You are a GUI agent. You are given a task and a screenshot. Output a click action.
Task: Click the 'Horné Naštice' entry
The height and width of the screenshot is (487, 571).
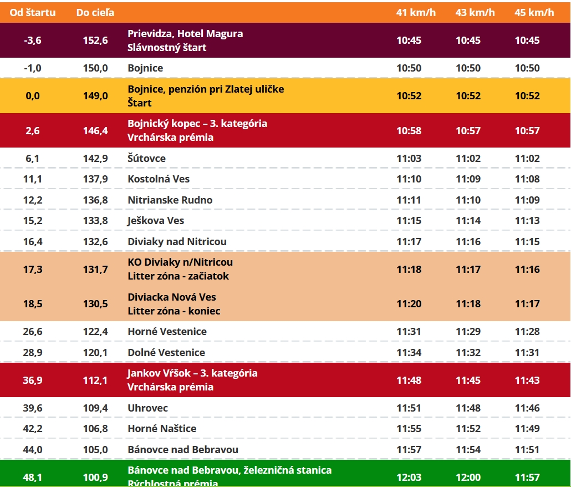pos(162,429)
